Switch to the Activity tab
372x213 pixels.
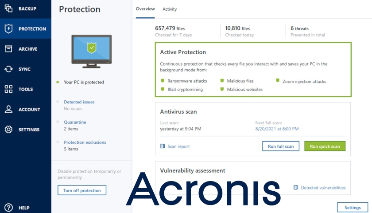point(170,9)
